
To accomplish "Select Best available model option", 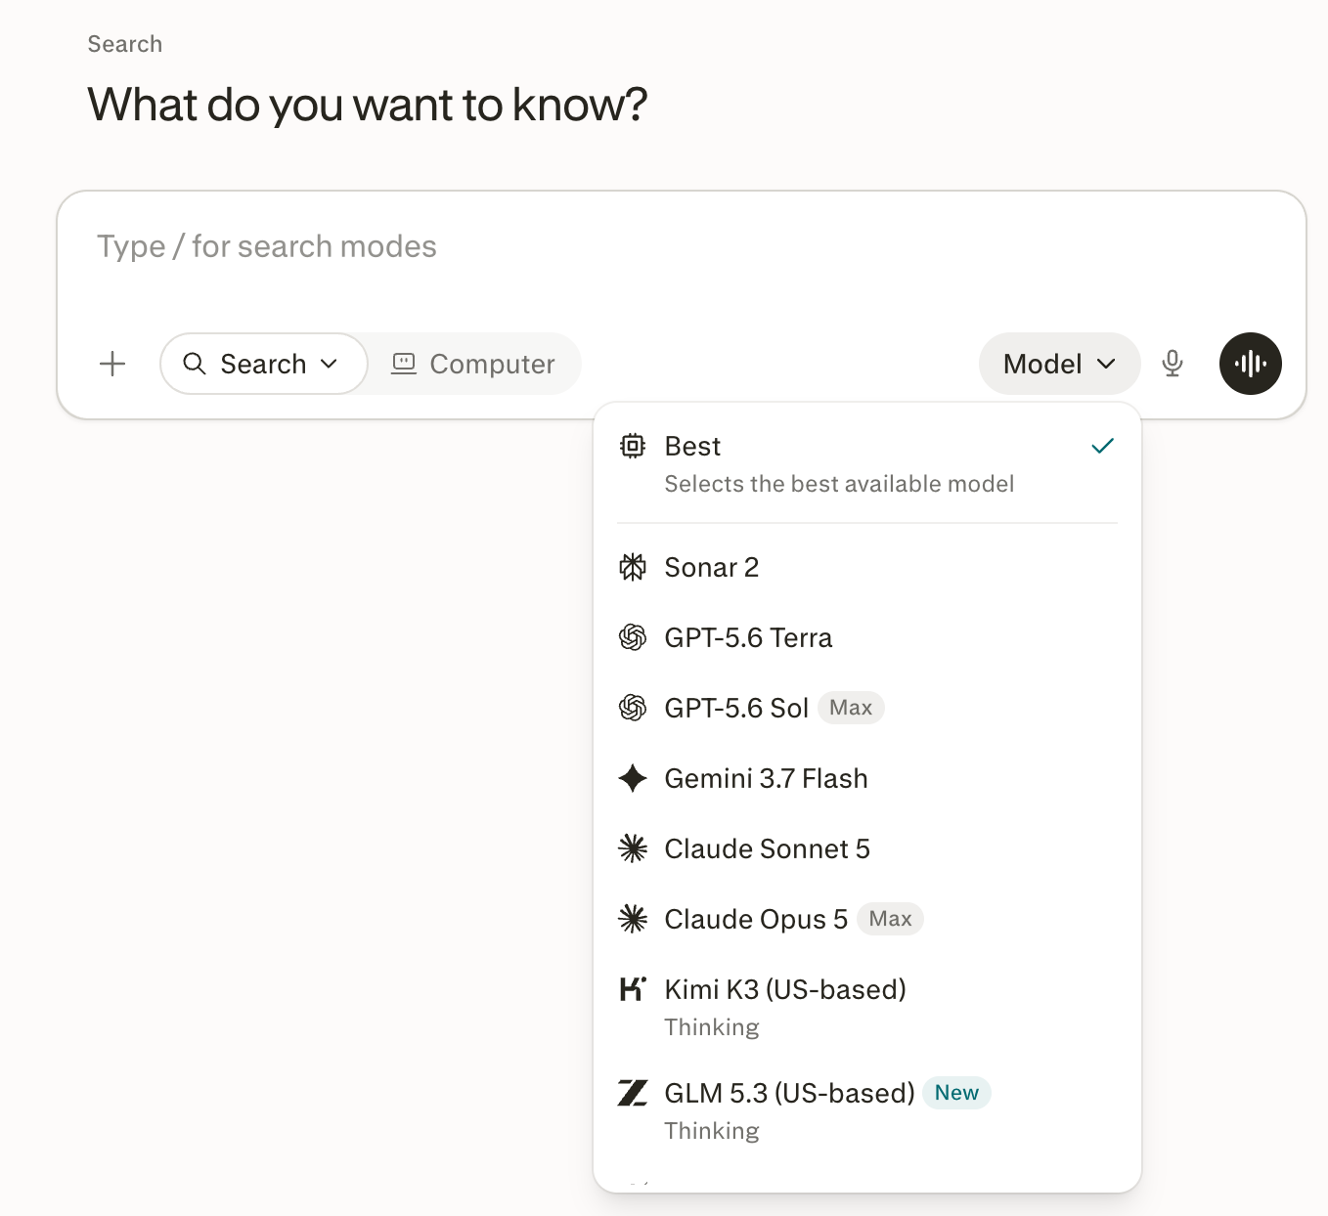I will coord(866,464).
